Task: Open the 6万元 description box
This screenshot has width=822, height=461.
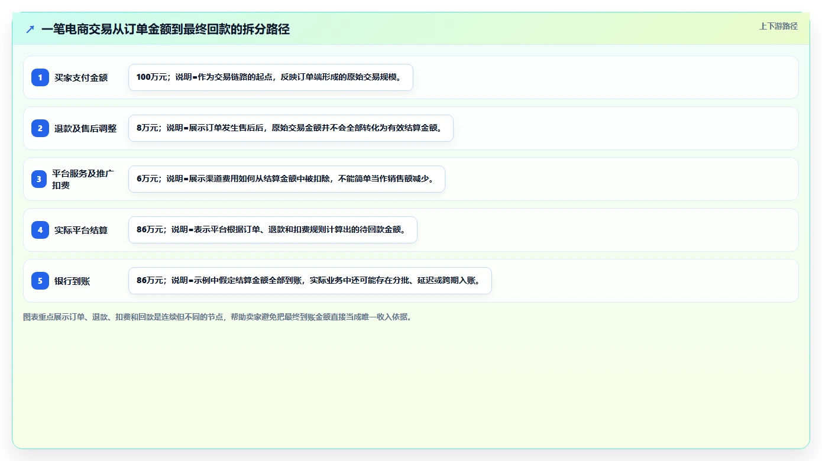Action: tap(287, 179)
